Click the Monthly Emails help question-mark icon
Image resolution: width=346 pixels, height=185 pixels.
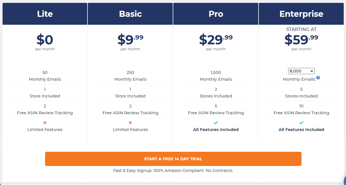coord(318,78)
